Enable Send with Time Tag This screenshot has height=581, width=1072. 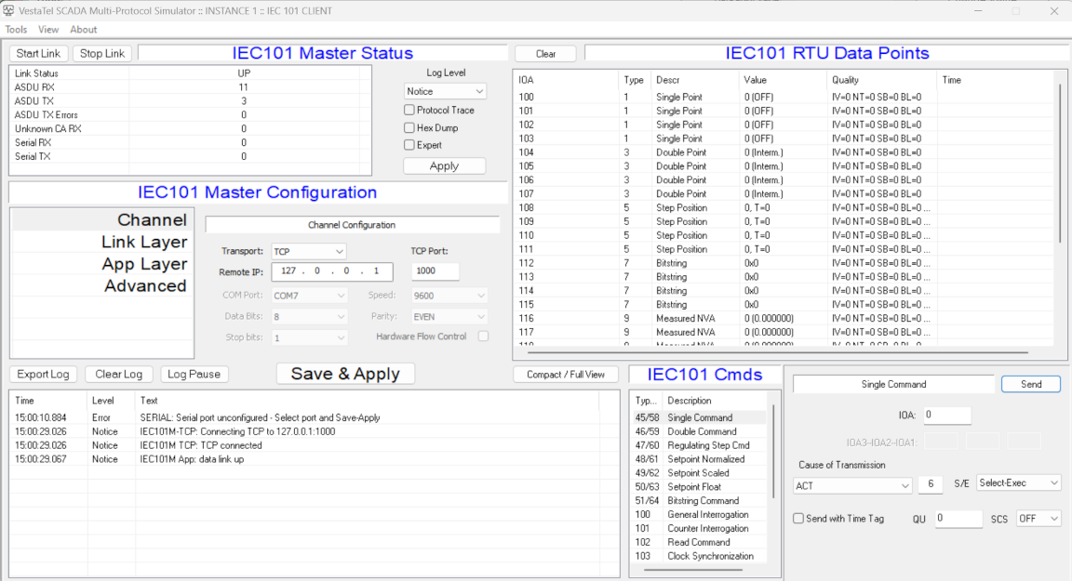click(x=798, y=519)
